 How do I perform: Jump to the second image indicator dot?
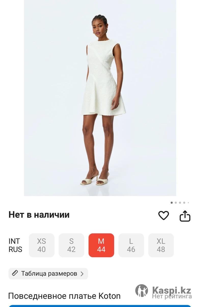coord(176,203)
